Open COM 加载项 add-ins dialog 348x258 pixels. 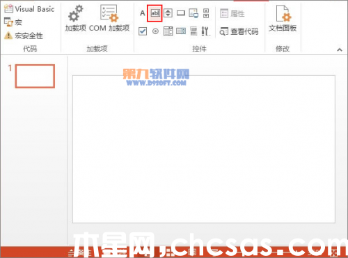pyautogui.click(x=109, y=18)
